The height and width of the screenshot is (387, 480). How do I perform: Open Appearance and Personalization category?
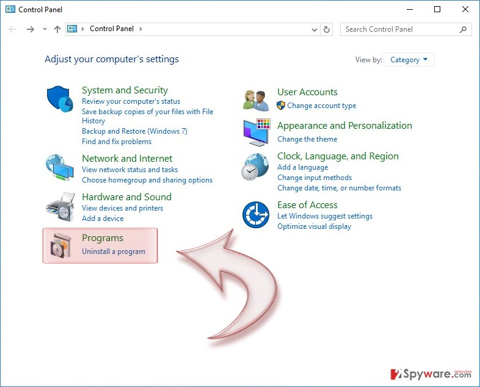click(344, 126)
